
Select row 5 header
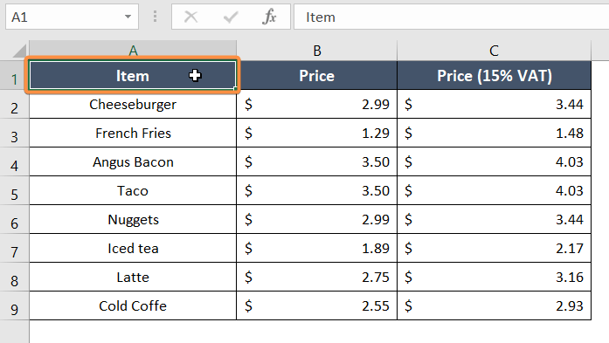coord(14,191)
